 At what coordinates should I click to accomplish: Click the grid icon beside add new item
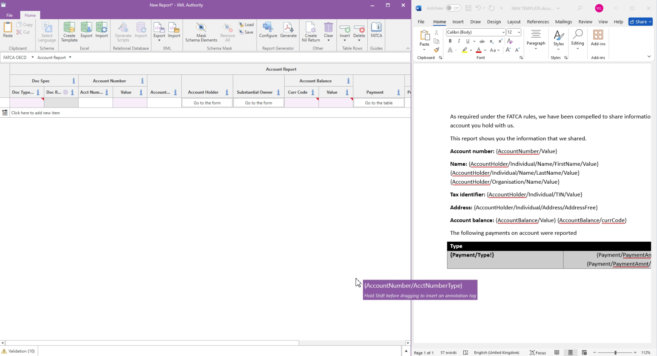tap(5, 113)
